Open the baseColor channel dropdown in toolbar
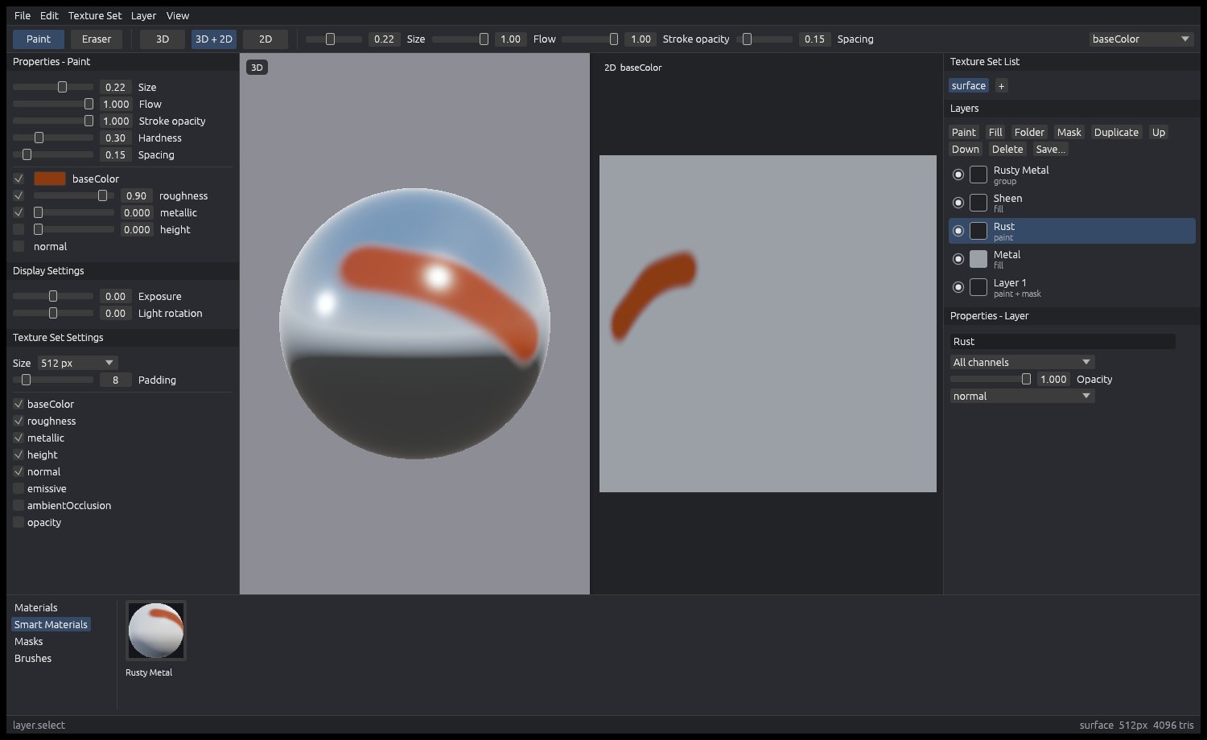This screenshot has height=740, width=1207. pos(1141,39)
